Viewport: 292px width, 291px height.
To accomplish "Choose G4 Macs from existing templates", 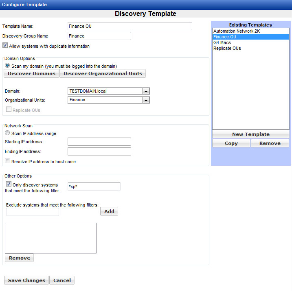I will tap(222, 42).
